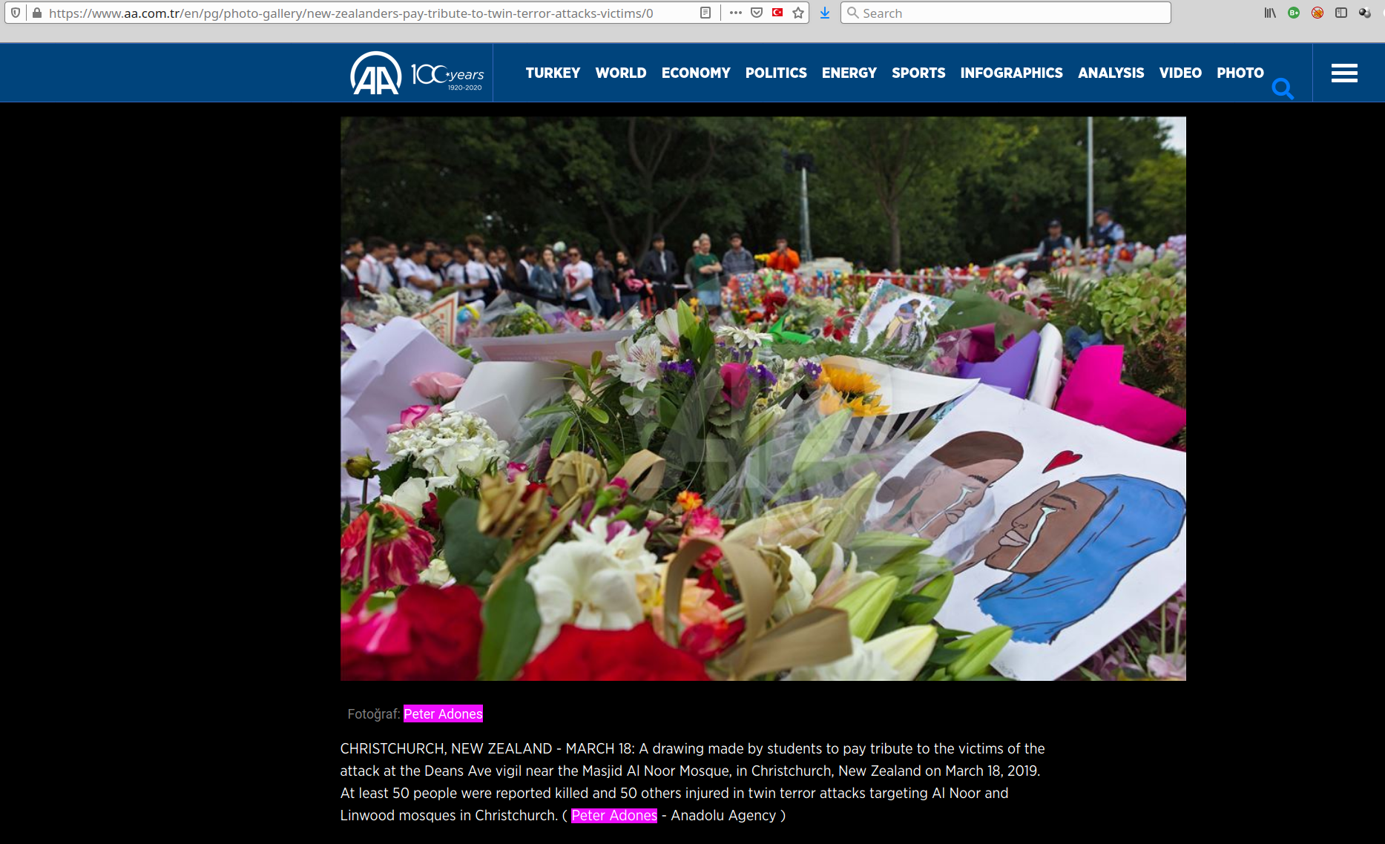Click the URL address bar text
Screen dimensions: 1385x844
click(351, 13)
